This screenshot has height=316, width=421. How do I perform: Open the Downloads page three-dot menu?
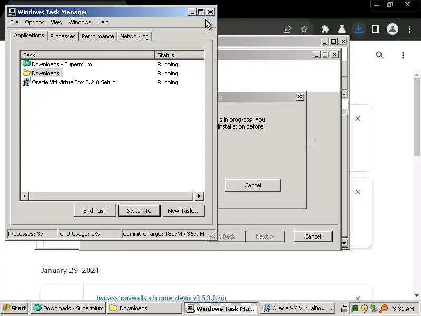[403, 55]
